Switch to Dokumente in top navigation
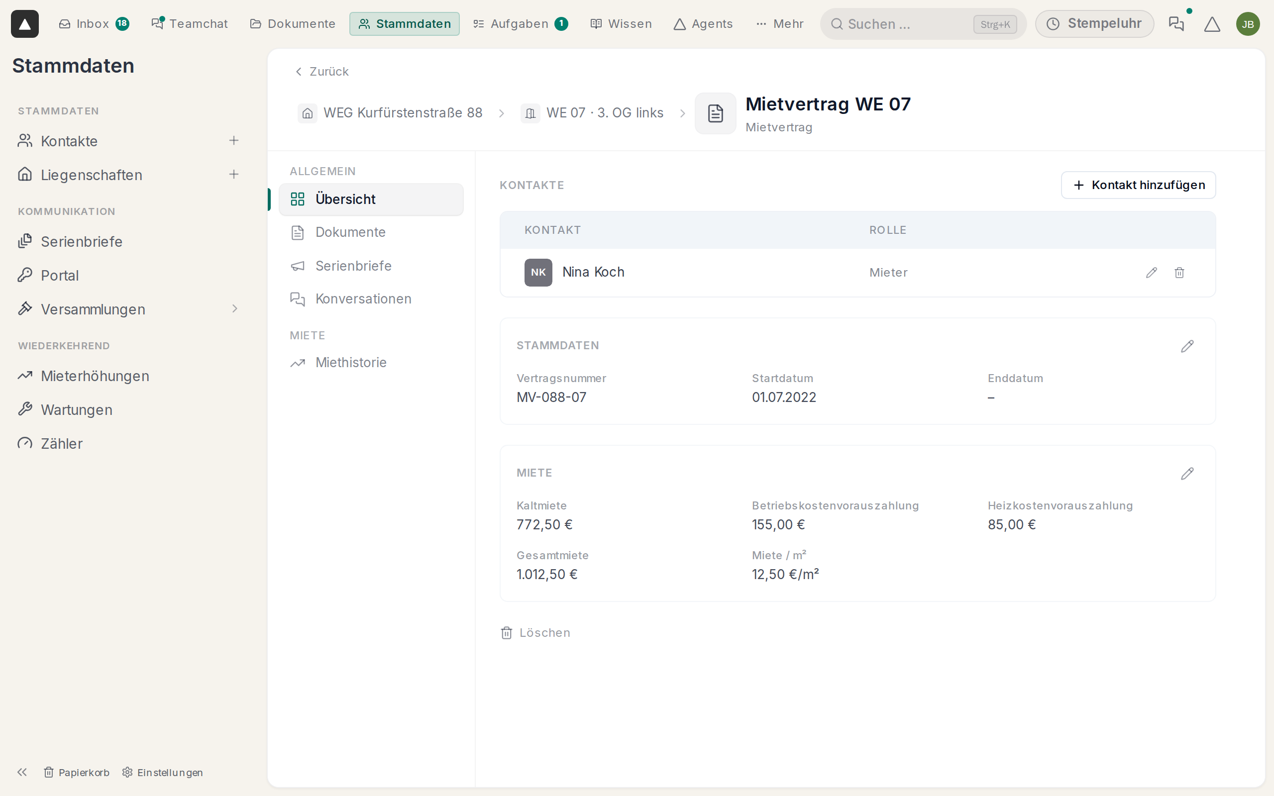Screen dimensions: 1274x796 (x=292, y=24)
